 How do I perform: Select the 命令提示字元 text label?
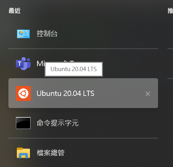click(x=58, y=123)
